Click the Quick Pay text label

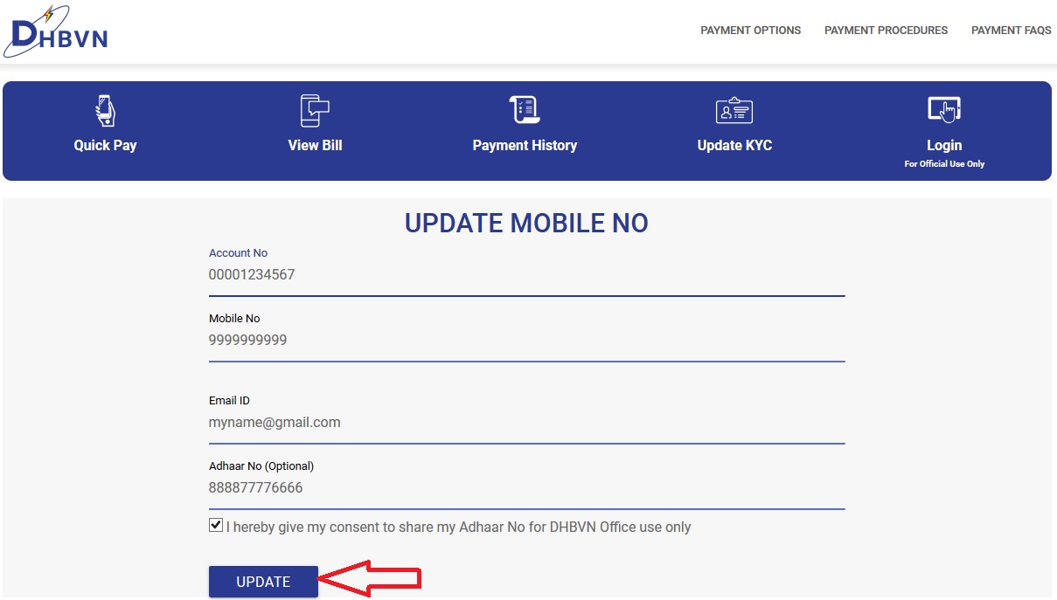[x=105, y=146]
